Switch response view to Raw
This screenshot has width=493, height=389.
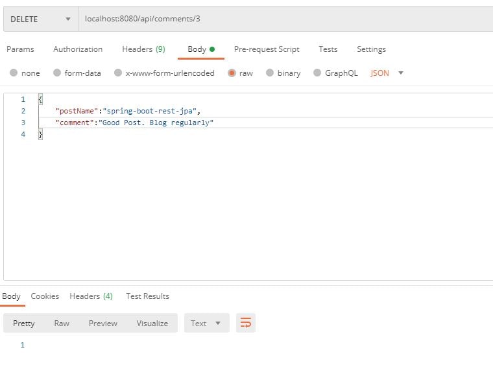click(62, 324)
